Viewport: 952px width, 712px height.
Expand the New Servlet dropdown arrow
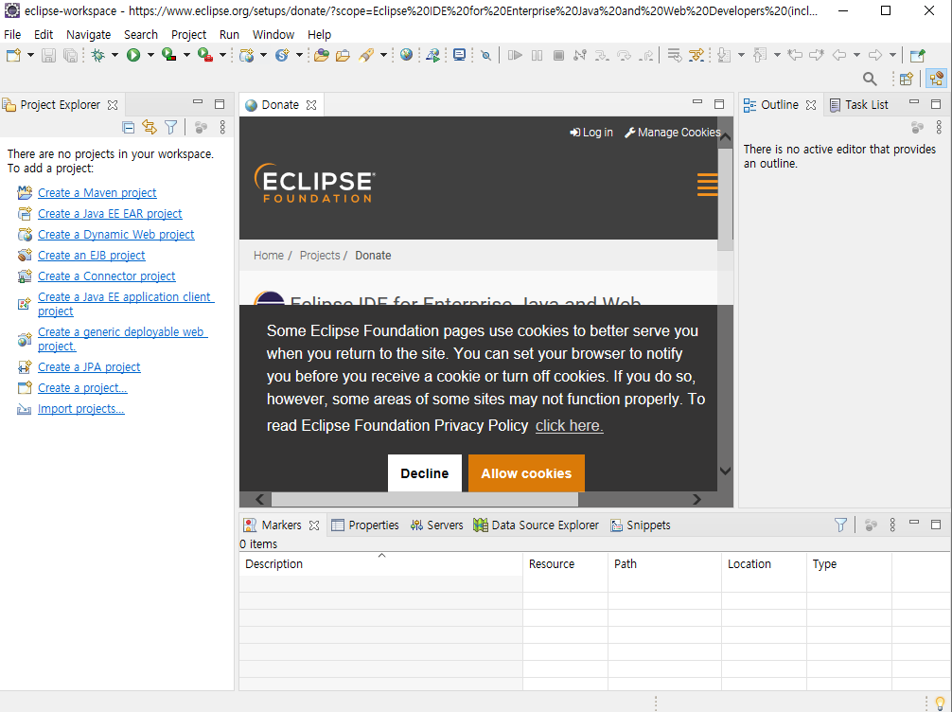tap(299, 55)
